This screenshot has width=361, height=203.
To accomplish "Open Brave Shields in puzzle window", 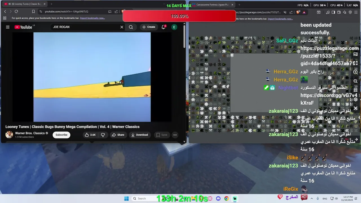I will 298,12.
